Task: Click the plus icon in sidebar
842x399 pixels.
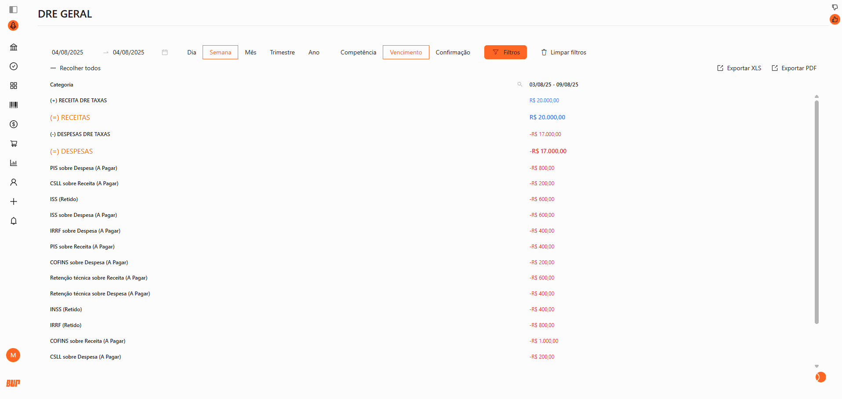Action: (14, 201)
